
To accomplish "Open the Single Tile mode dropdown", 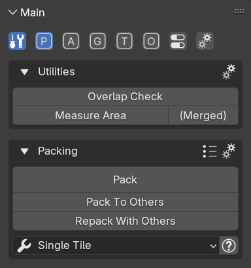I will coord(116,246).
